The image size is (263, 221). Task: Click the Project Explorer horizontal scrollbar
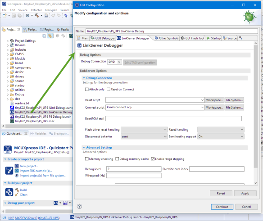[39, 126]
